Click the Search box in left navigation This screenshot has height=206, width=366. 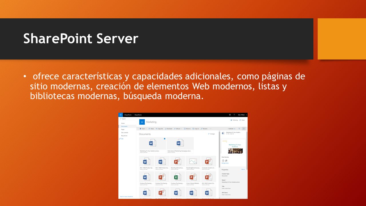point(127,119)
